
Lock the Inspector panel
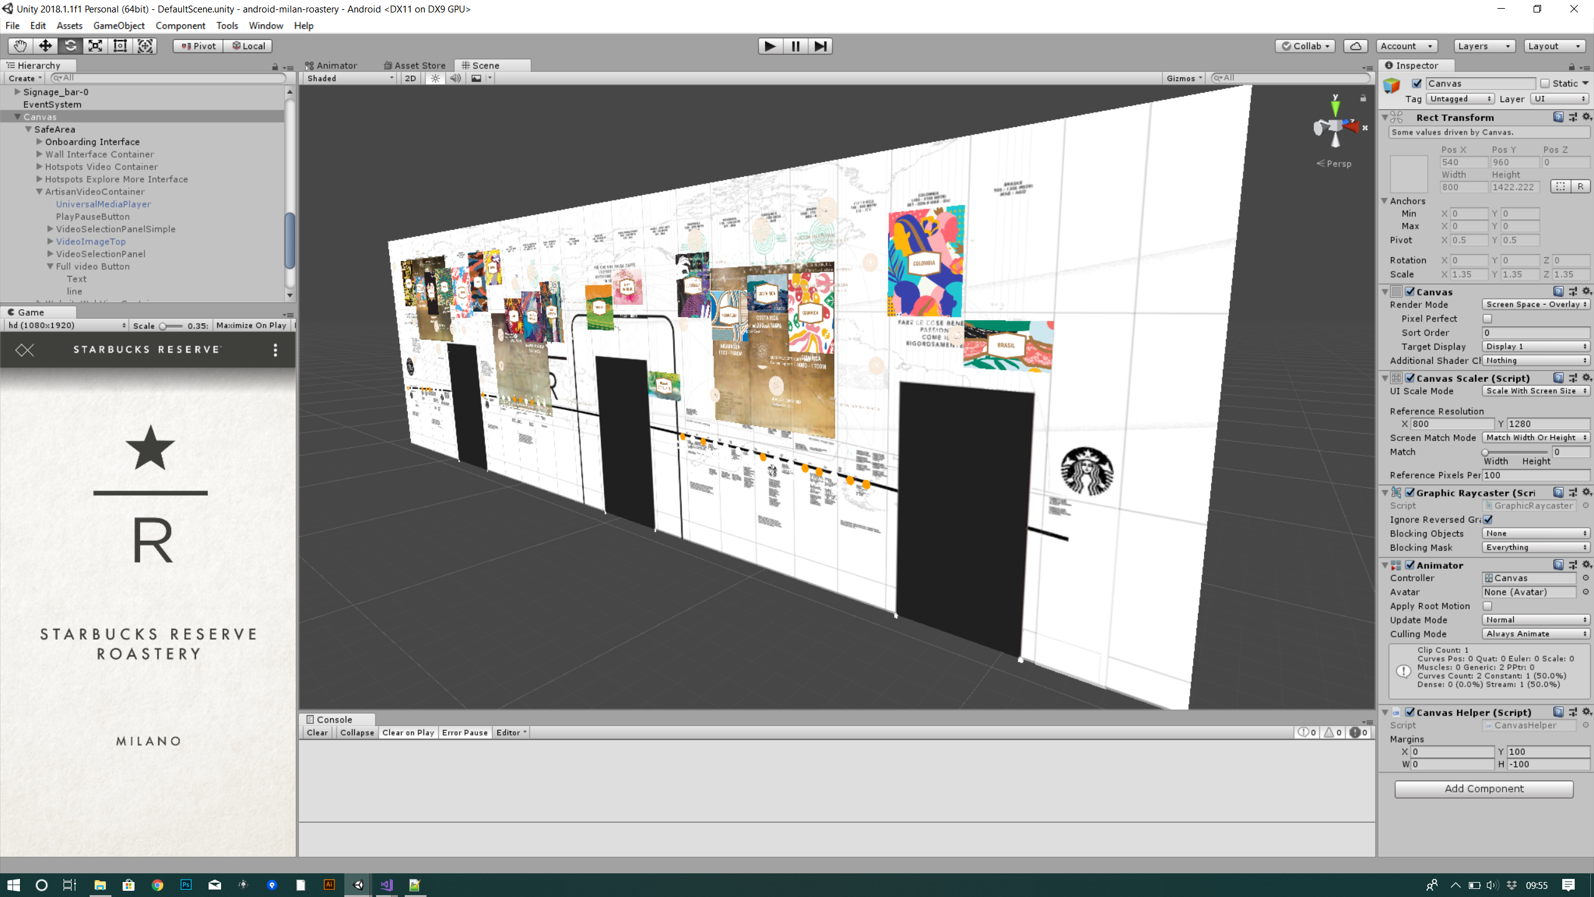click(1572, 66)
